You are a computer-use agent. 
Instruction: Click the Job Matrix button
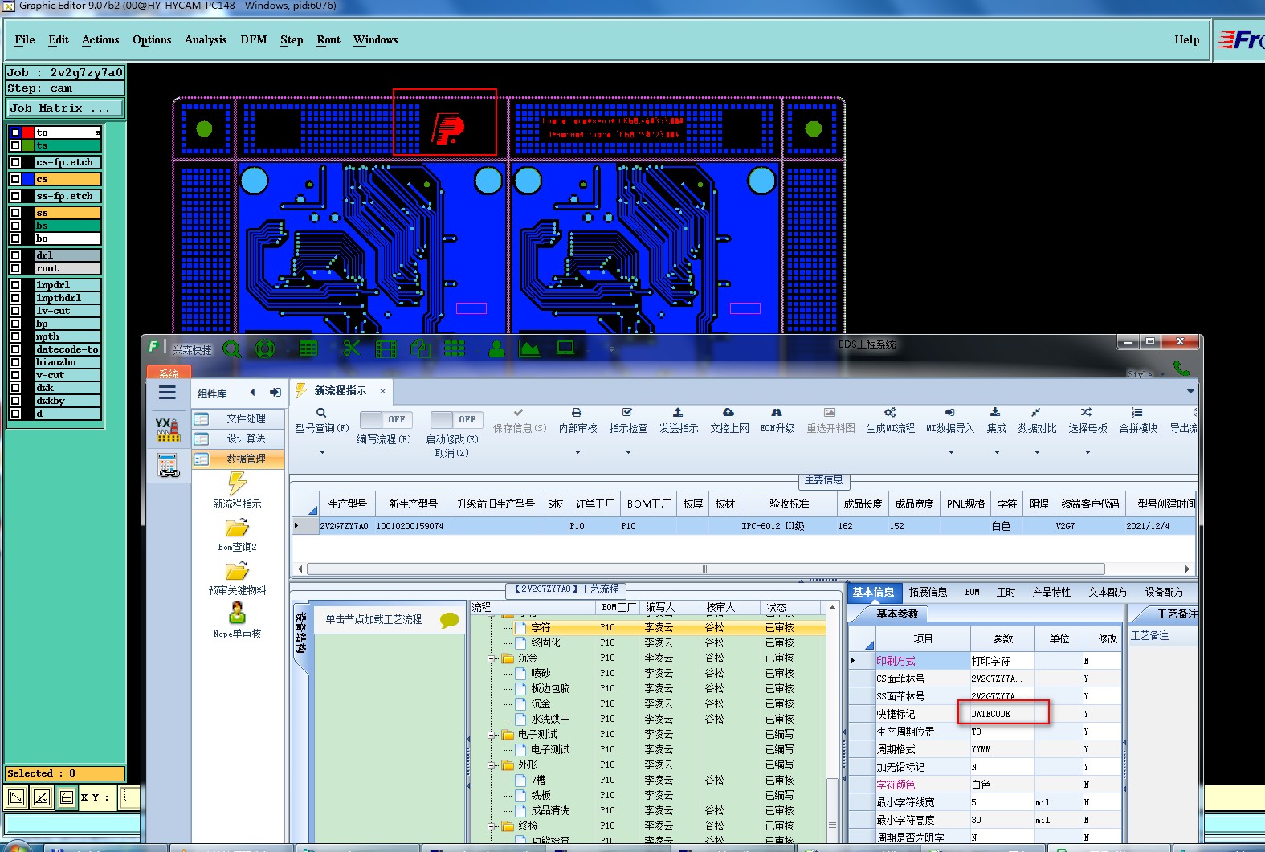point(65,108)
